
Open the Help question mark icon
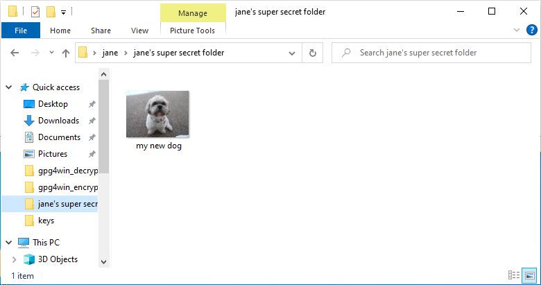click(531, 30)
